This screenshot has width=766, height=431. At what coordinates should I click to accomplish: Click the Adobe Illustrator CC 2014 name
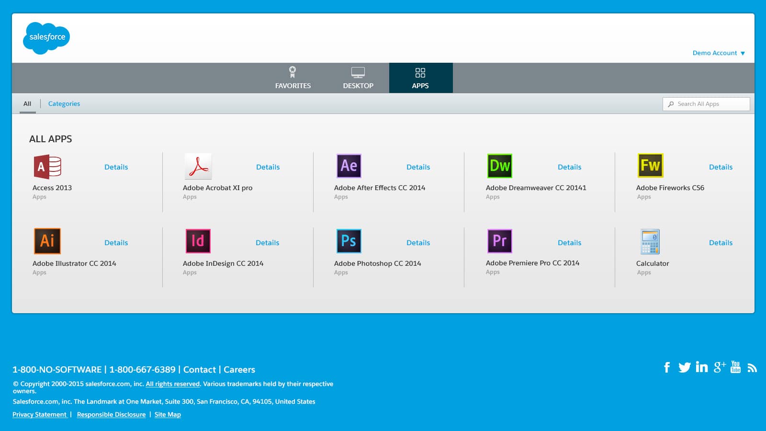point(74,263)
